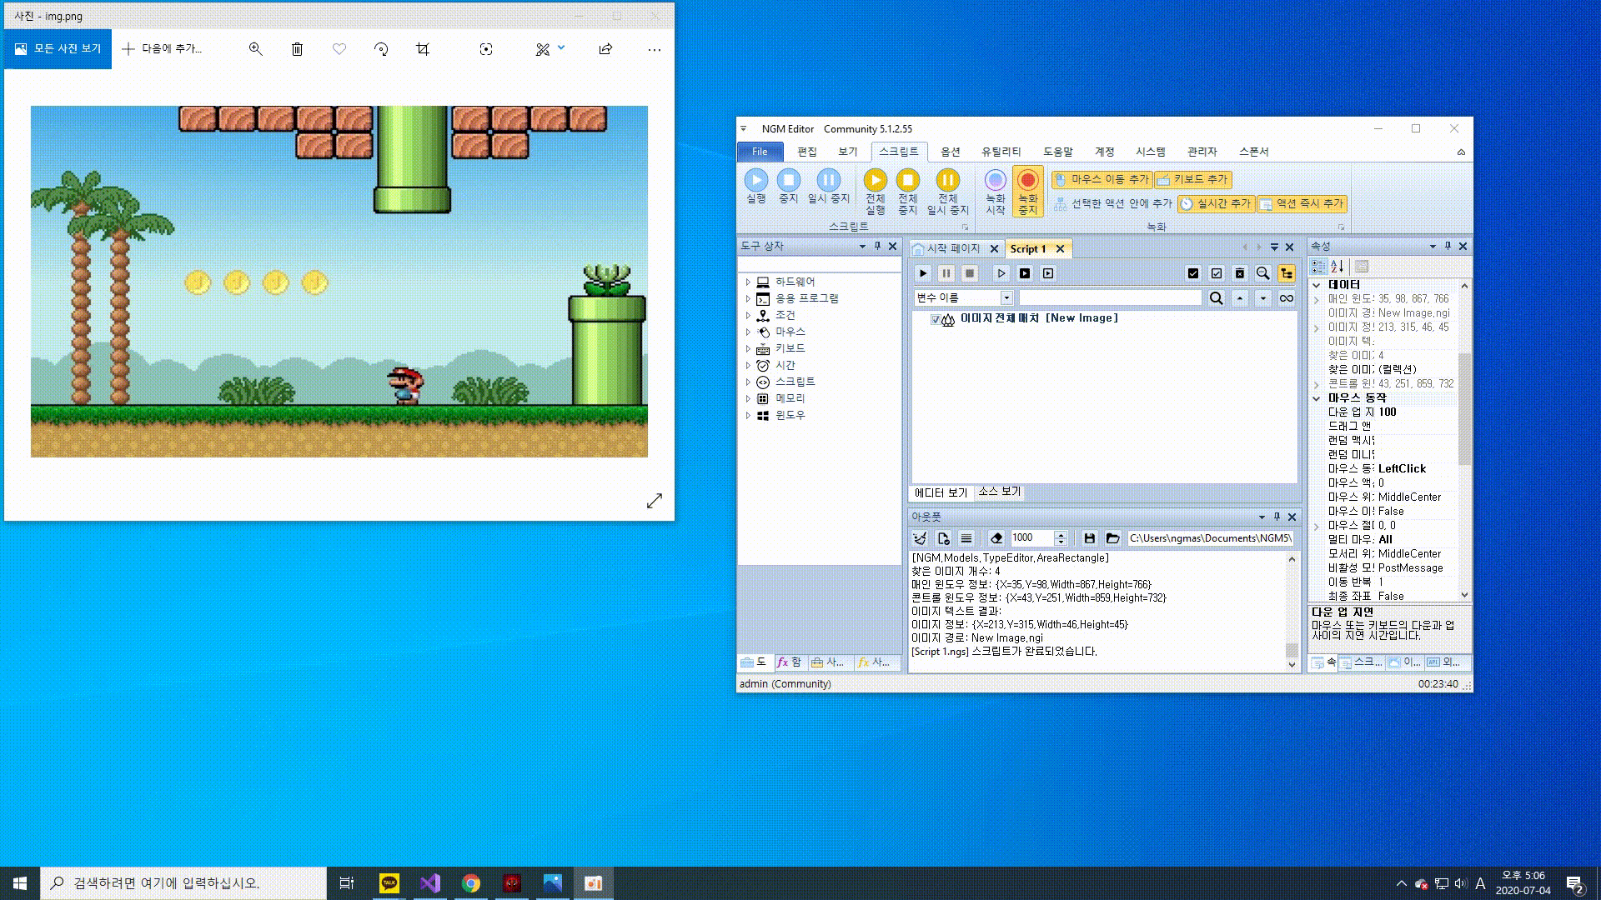Viewport: 1601px width, 900px height.
Task: Click the magnifier find icon in script toolbar
Action: pyautogui.click(x=1263, y=273)
